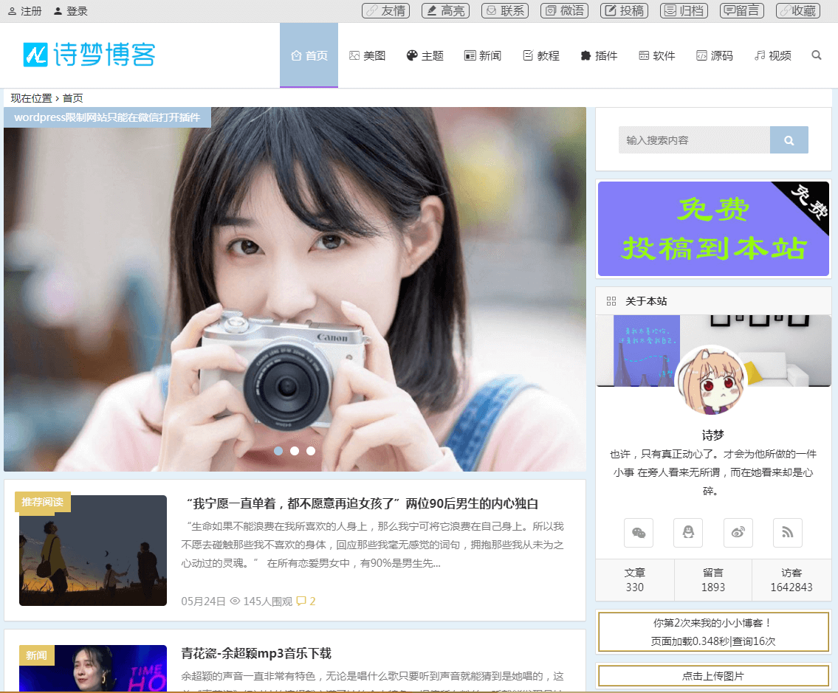Click the QQ contact icon
This screenshot has width=838, height=693.
(688, 533)
